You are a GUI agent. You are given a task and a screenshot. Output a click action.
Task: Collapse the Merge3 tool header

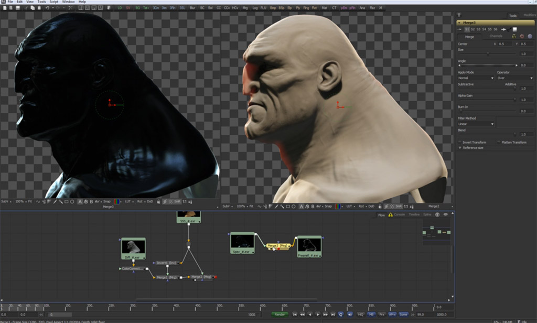click(x=459, y=23)
